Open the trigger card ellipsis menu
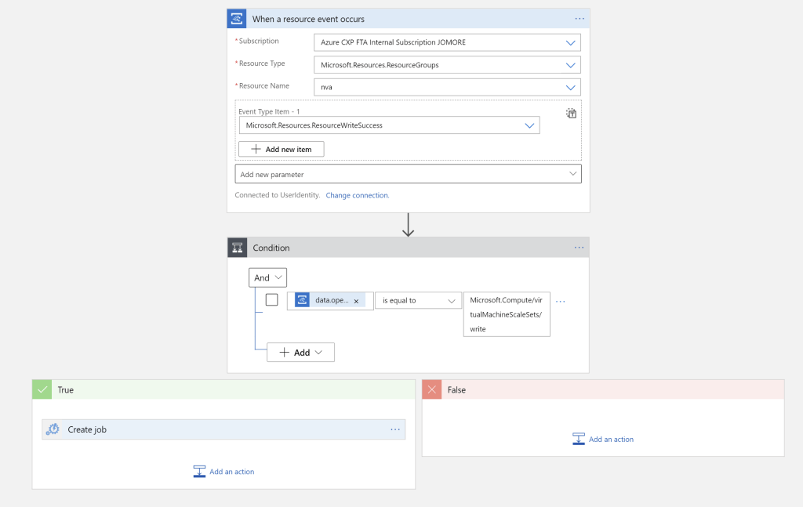 580,19
